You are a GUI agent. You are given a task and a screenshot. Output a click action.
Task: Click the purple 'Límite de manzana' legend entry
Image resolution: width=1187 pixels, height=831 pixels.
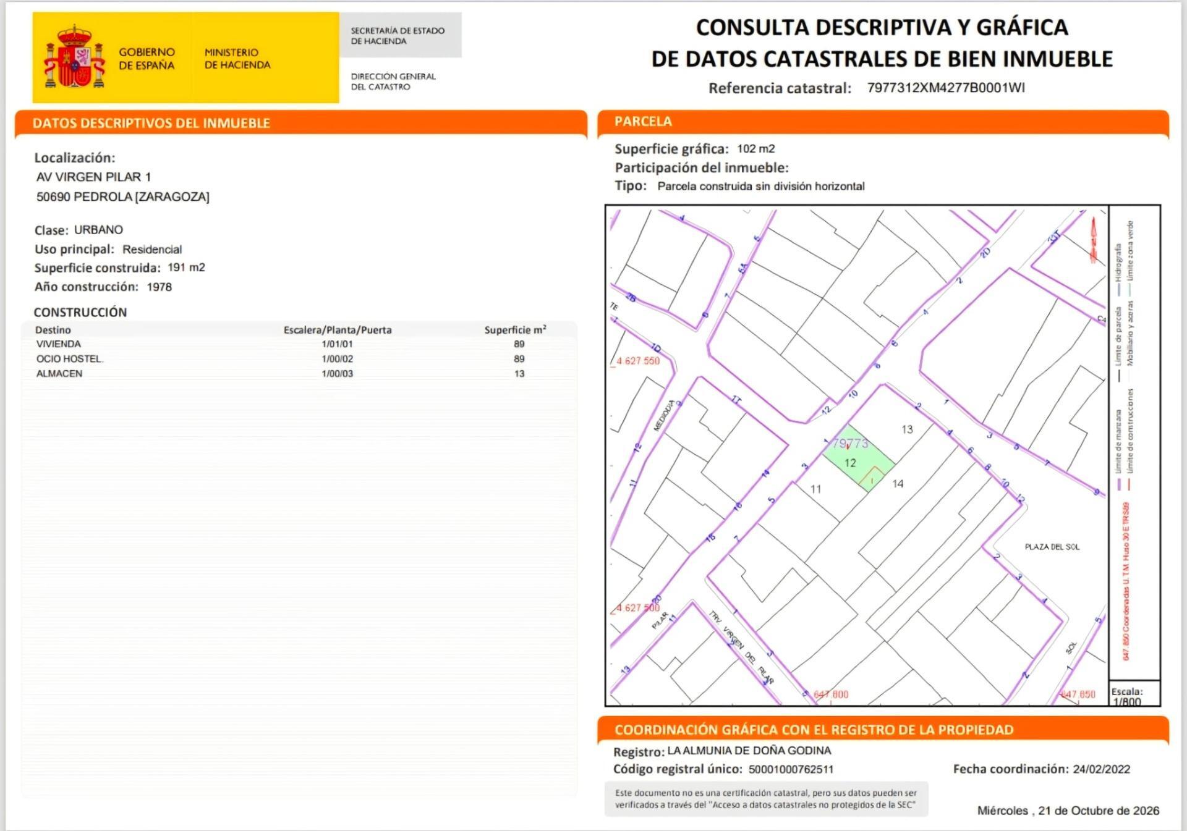tap(1118, 450)
